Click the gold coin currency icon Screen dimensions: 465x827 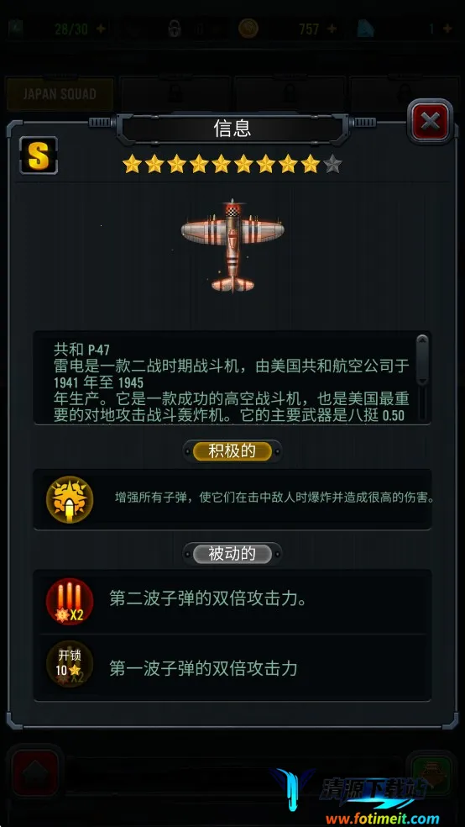tap(248, 29)
